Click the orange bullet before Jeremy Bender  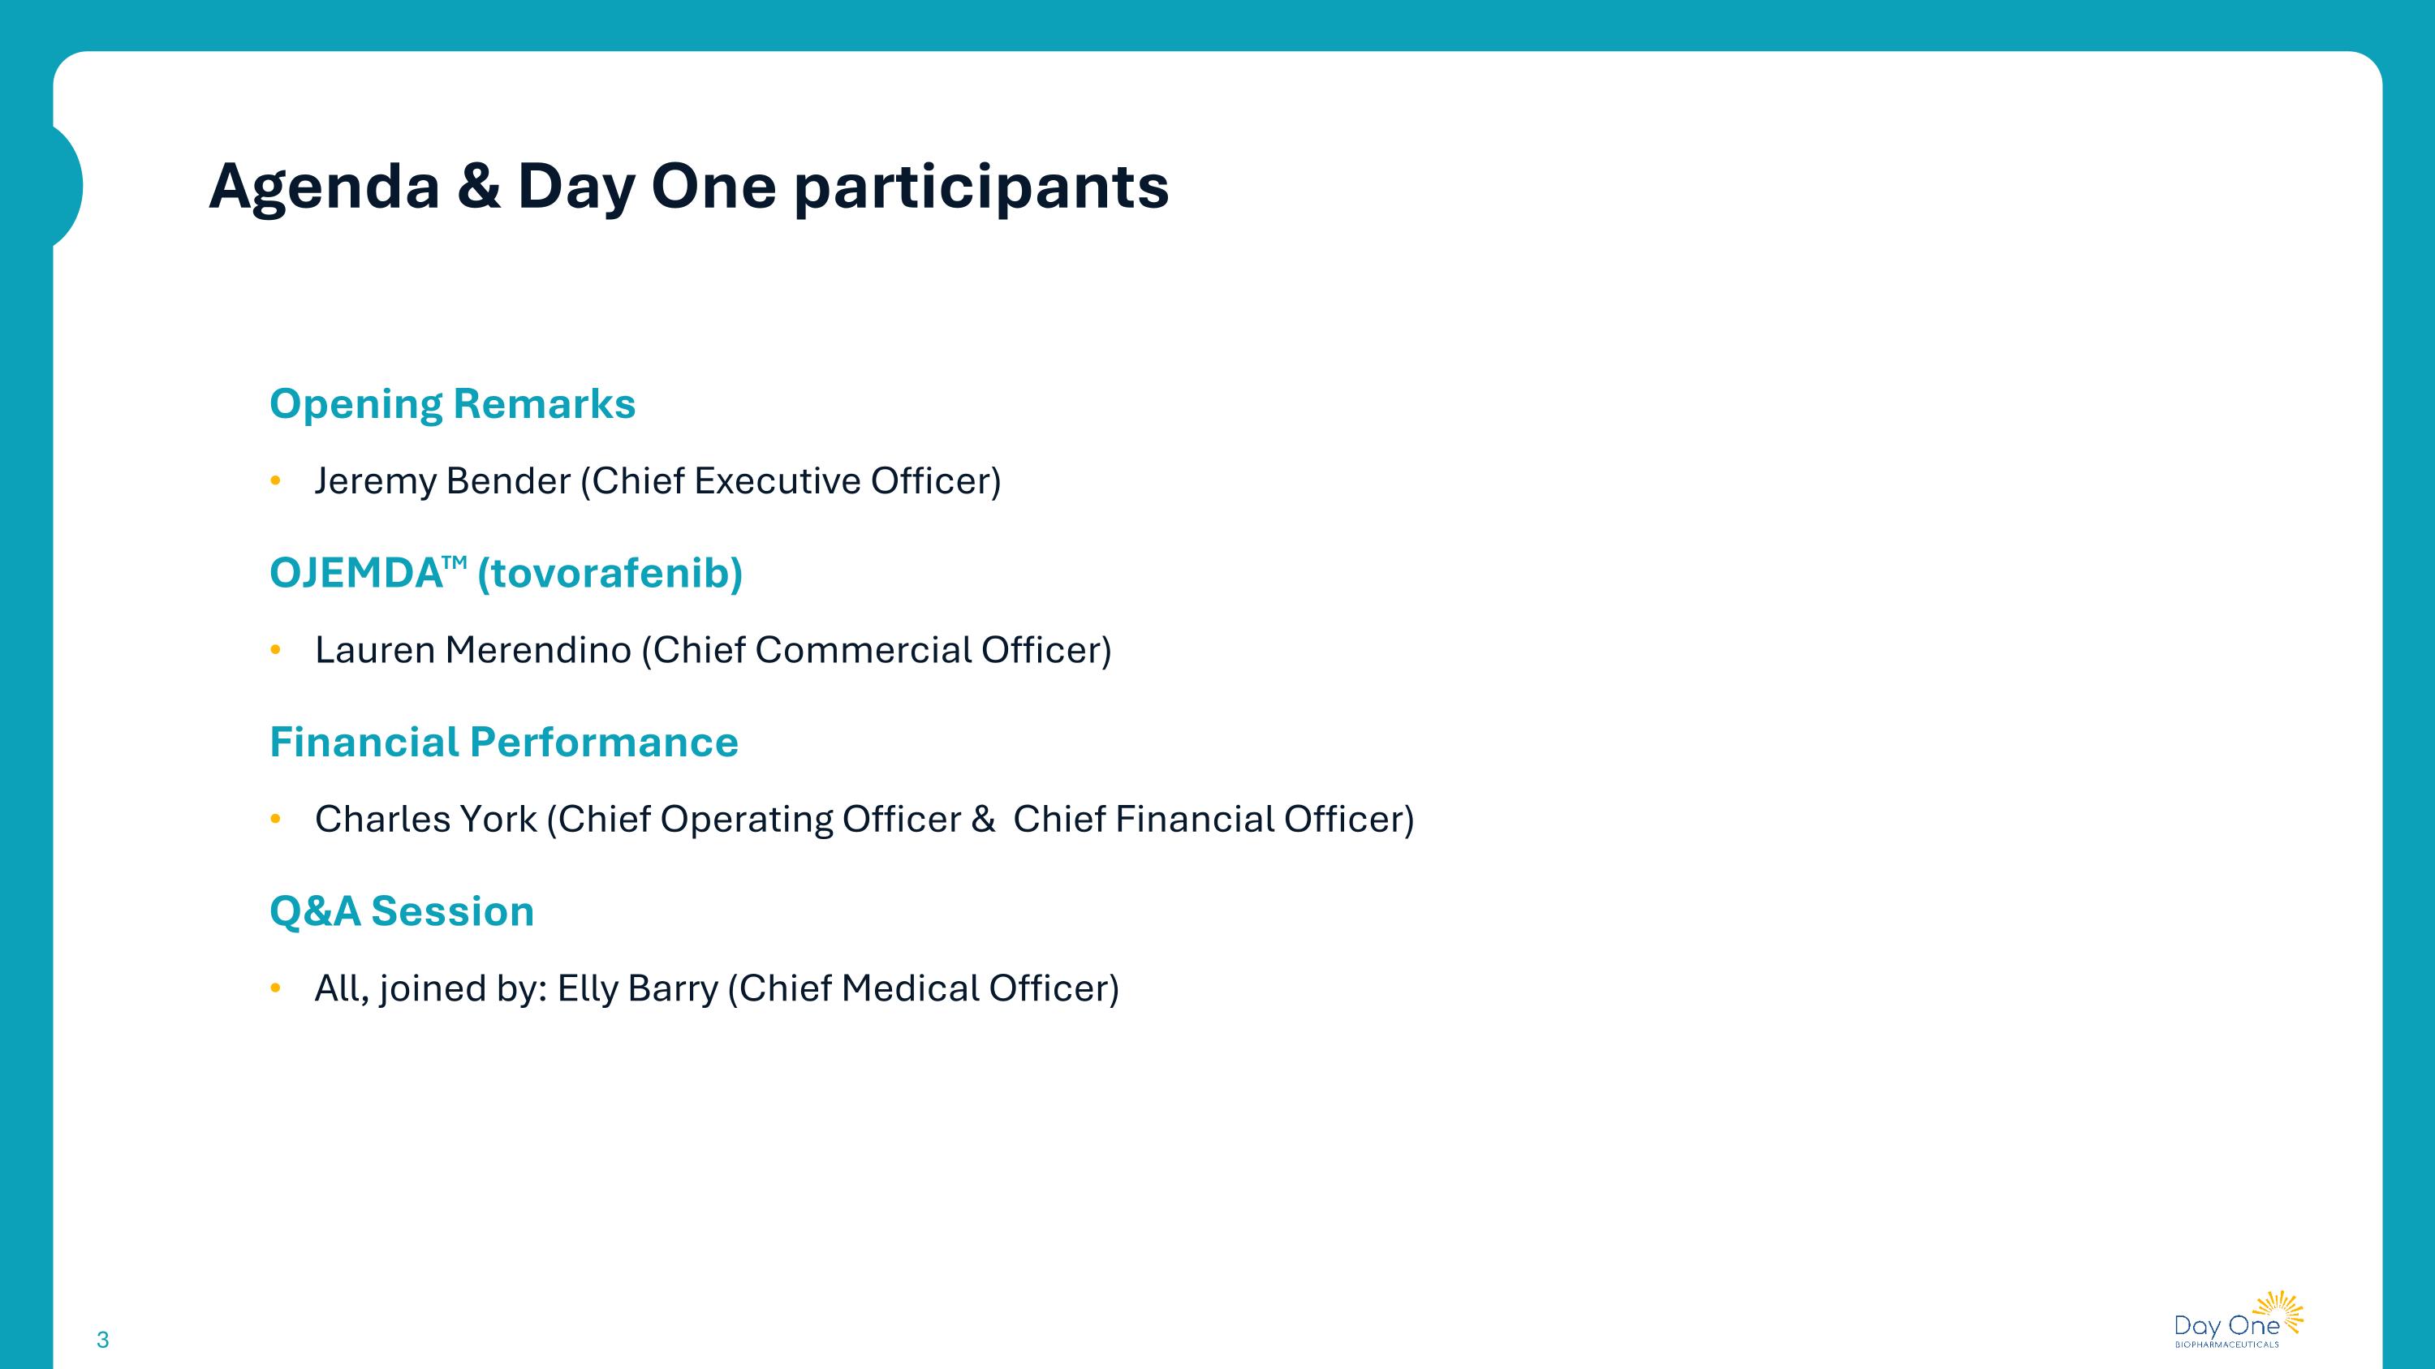(x=276, y=481)
